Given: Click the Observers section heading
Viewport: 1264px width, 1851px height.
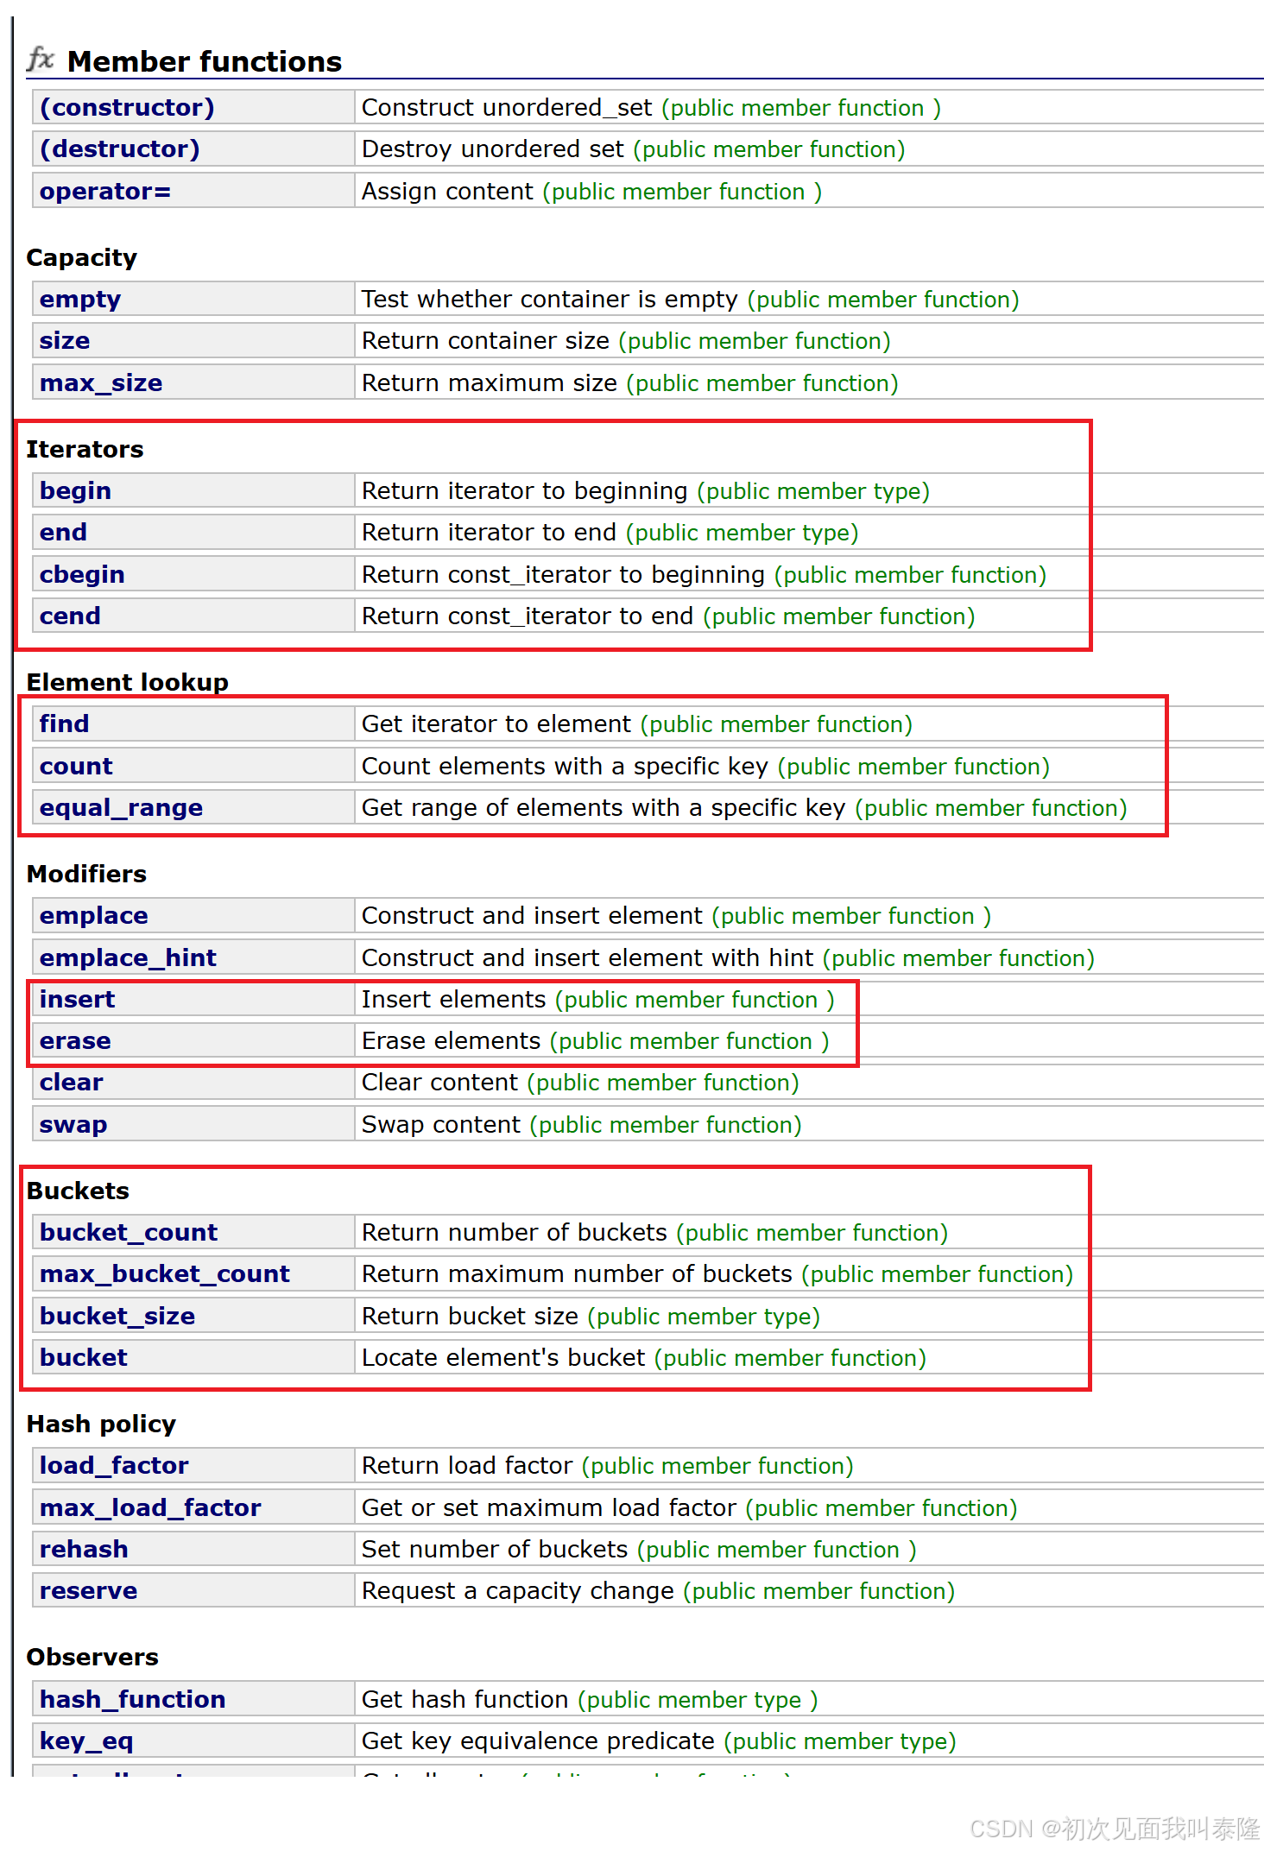Looking at the screenshot, I should pos(92,1657).
